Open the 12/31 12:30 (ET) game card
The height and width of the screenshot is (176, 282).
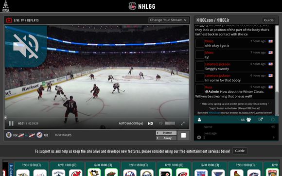pos(32,169)
